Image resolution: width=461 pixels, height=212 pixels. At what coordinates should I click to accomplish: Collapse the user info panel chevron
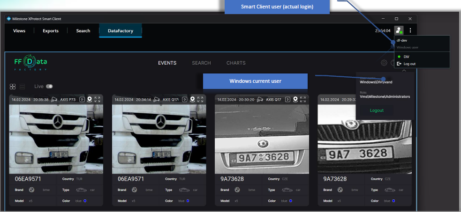(x=404, y=71)
